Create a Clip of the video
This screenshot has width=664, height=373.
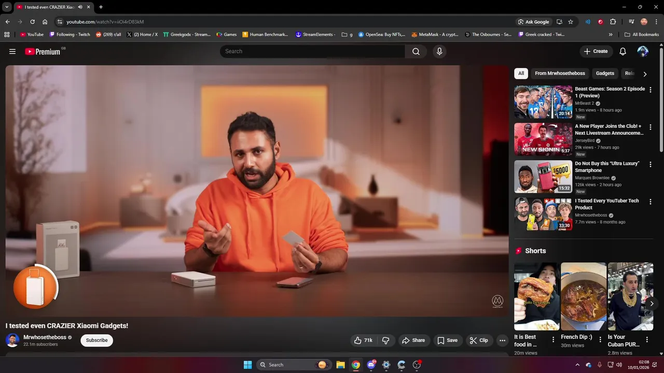(x=478, y=340)
